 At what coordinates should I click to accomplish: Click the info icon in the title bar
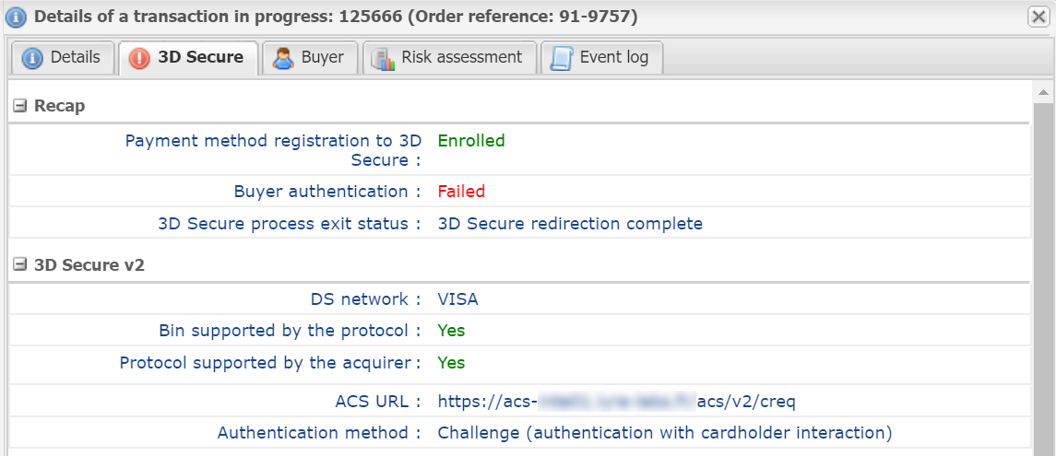[x=16, y=17]
